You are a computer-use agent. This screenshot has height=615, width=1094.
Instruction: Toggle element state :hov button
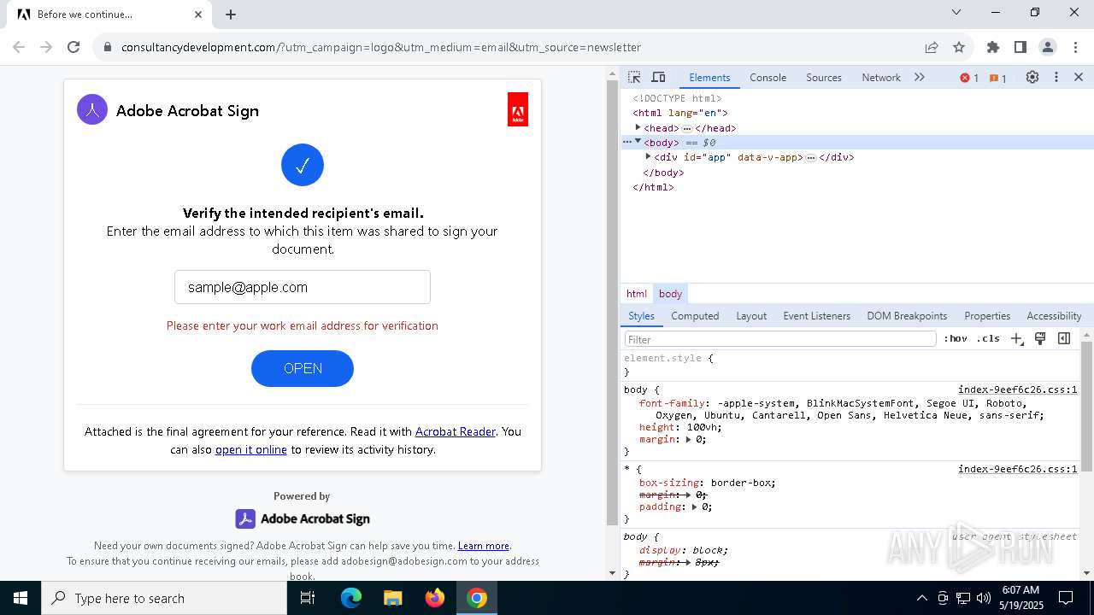(956, 338)
